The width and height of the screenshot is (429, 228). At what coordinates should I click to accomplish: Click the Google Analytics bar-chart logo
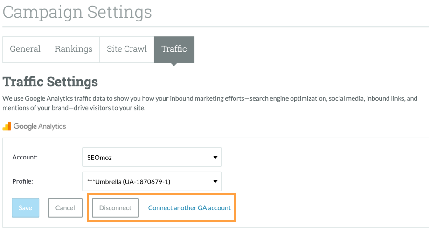click(x=7, y=126)
